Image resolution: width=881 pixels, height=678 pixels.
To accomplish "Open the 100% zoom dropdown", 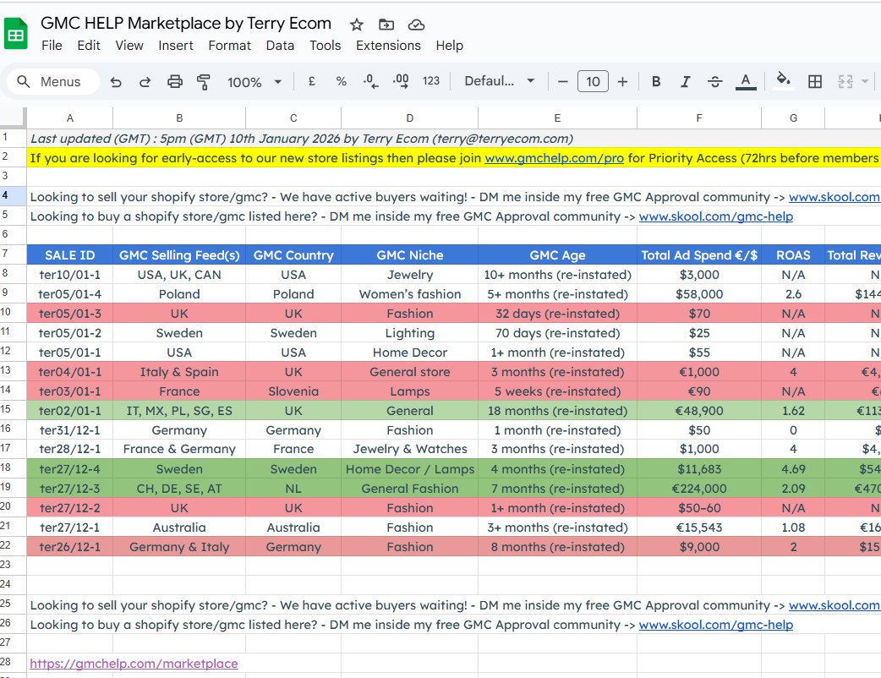I will pos(254,82).
